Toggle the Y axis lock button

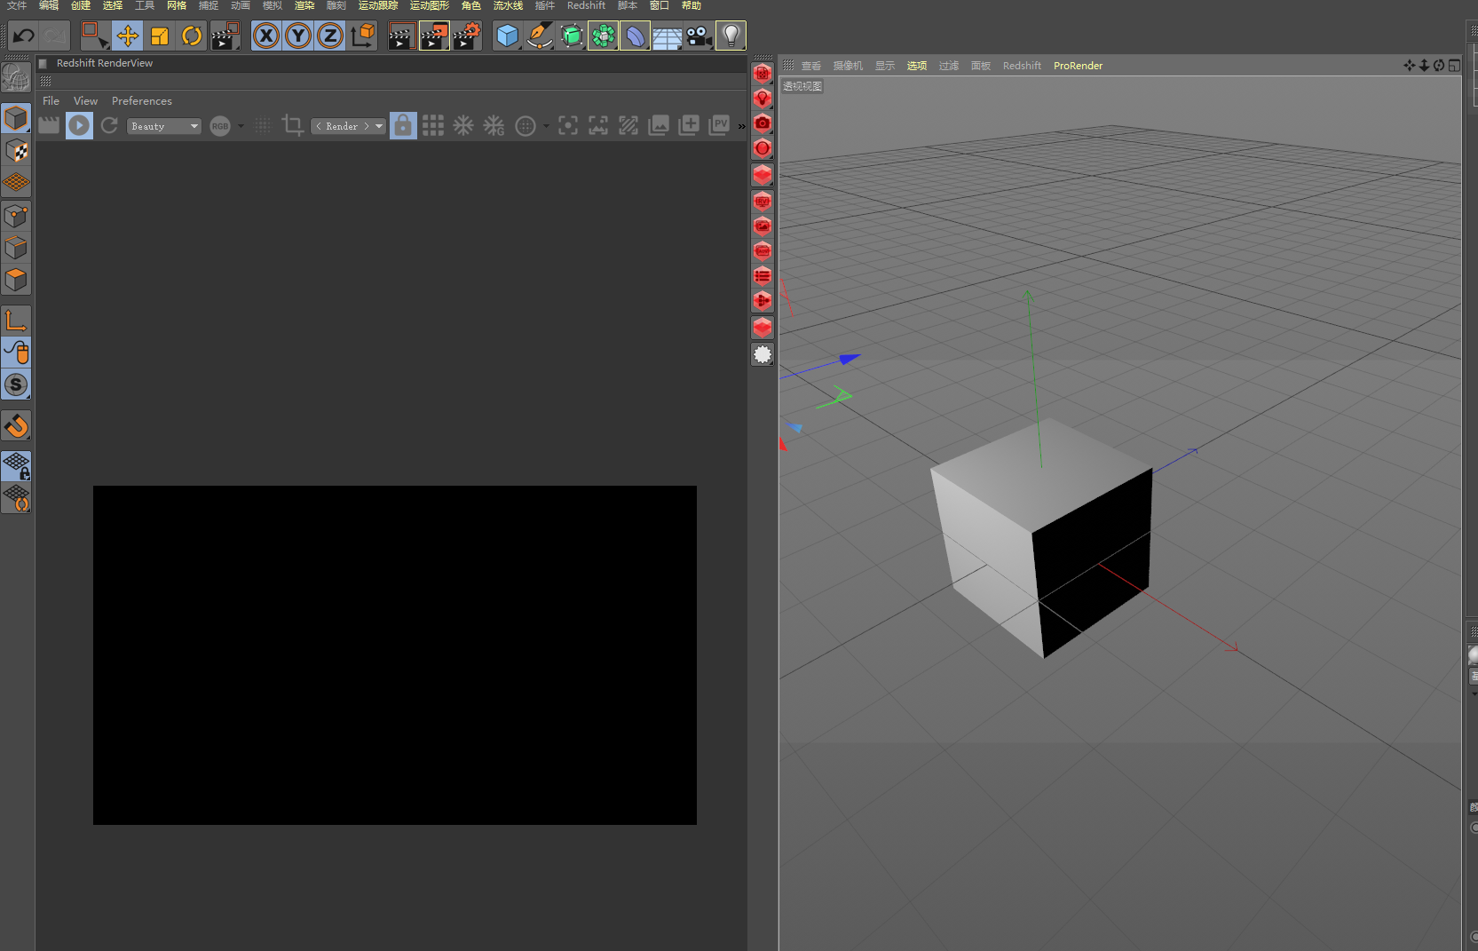[297, 36]
